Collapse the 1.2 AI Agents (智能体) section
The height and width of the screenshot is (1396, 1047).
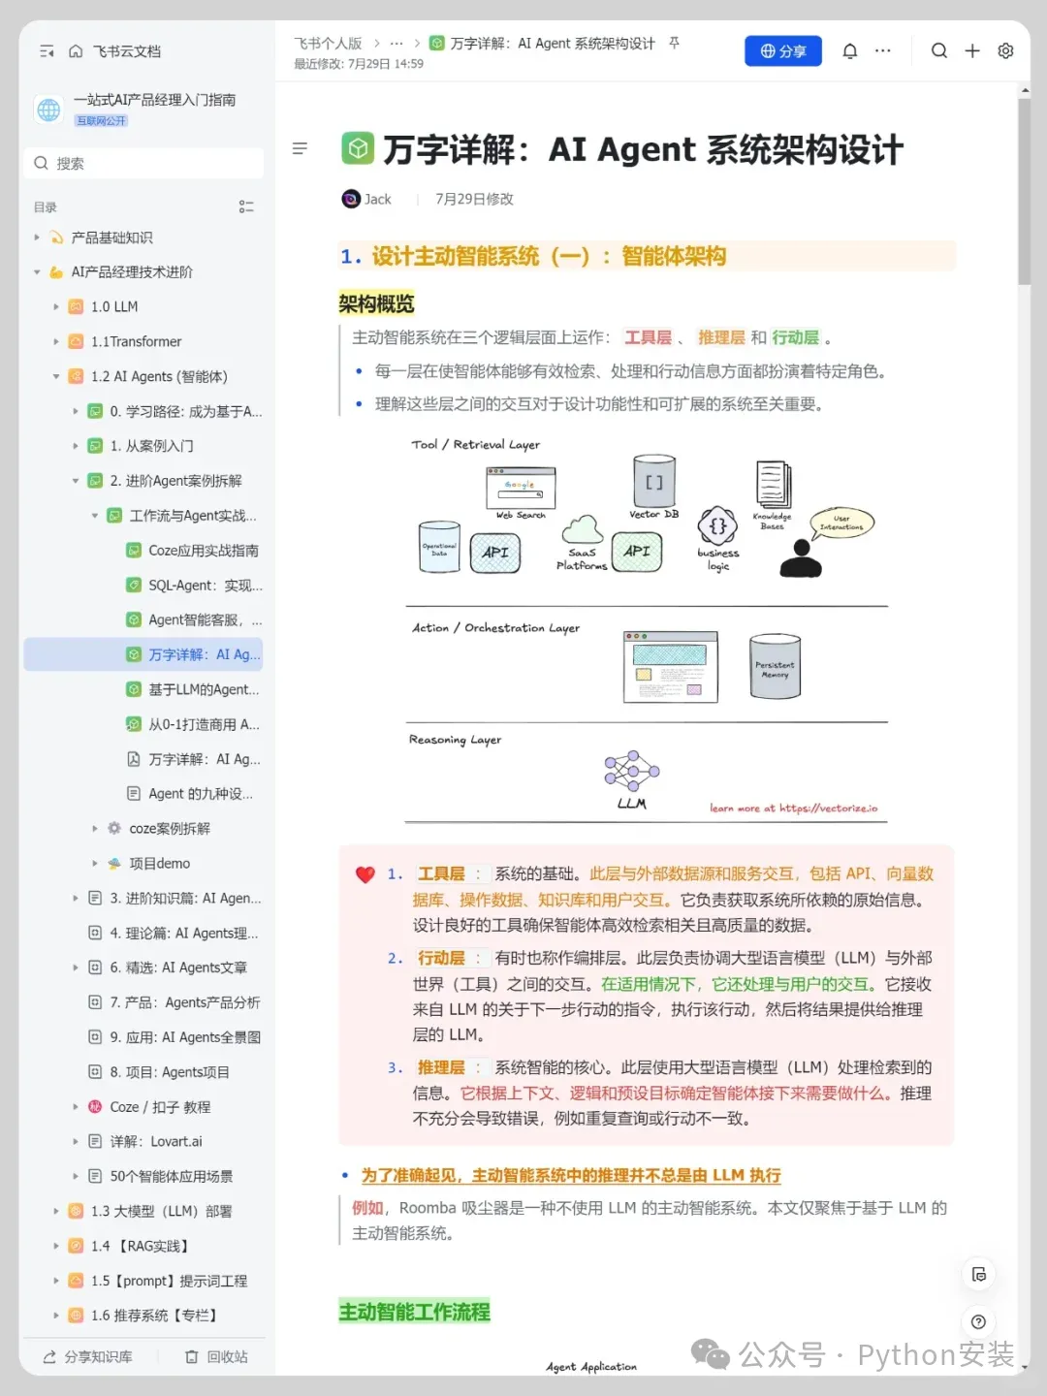[55, 376]
